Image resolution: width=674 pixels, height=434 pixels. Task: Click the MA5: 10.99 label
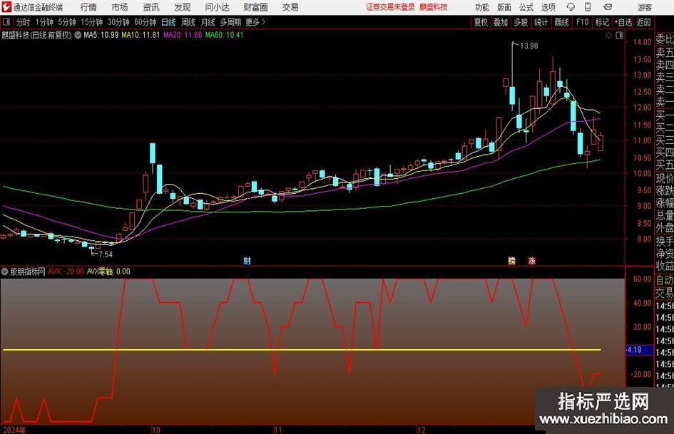pyautogui.click(x=101, y=35)
